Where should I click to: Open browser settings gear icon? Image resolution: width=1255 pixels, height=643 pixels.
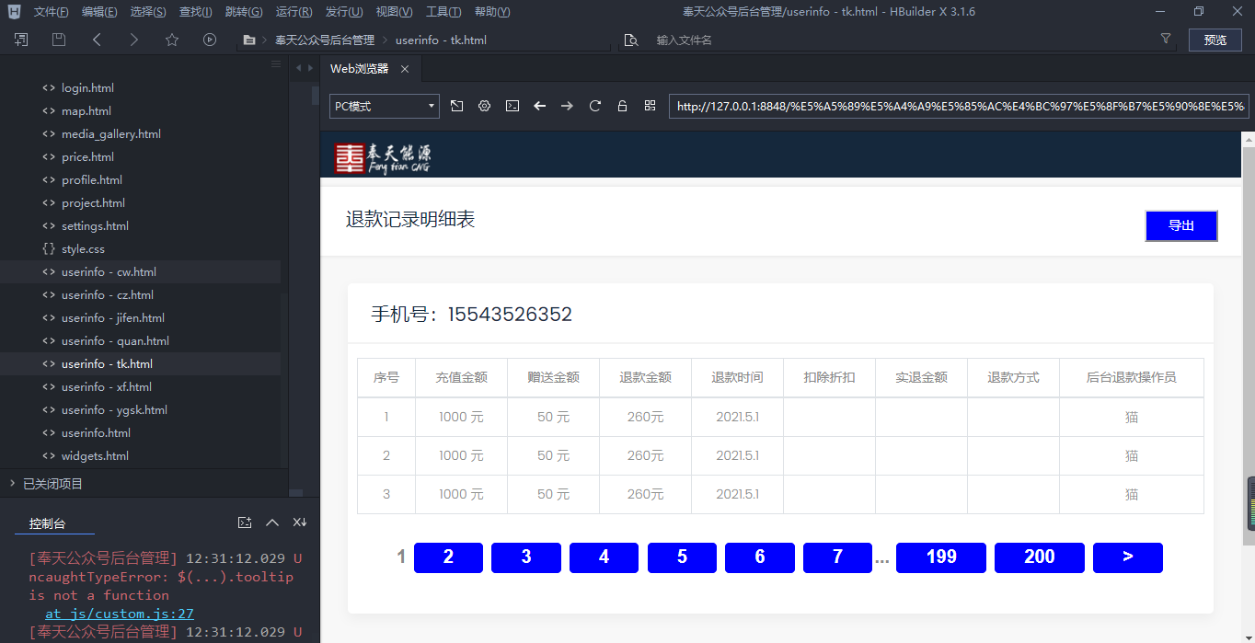[484, 106]
